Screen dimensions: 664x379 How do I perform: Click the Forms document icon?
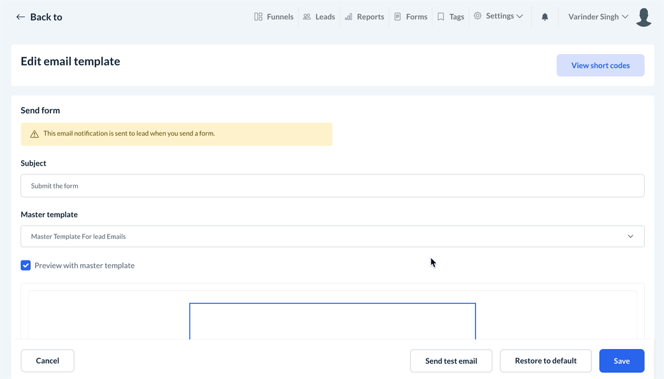point(398,17)
